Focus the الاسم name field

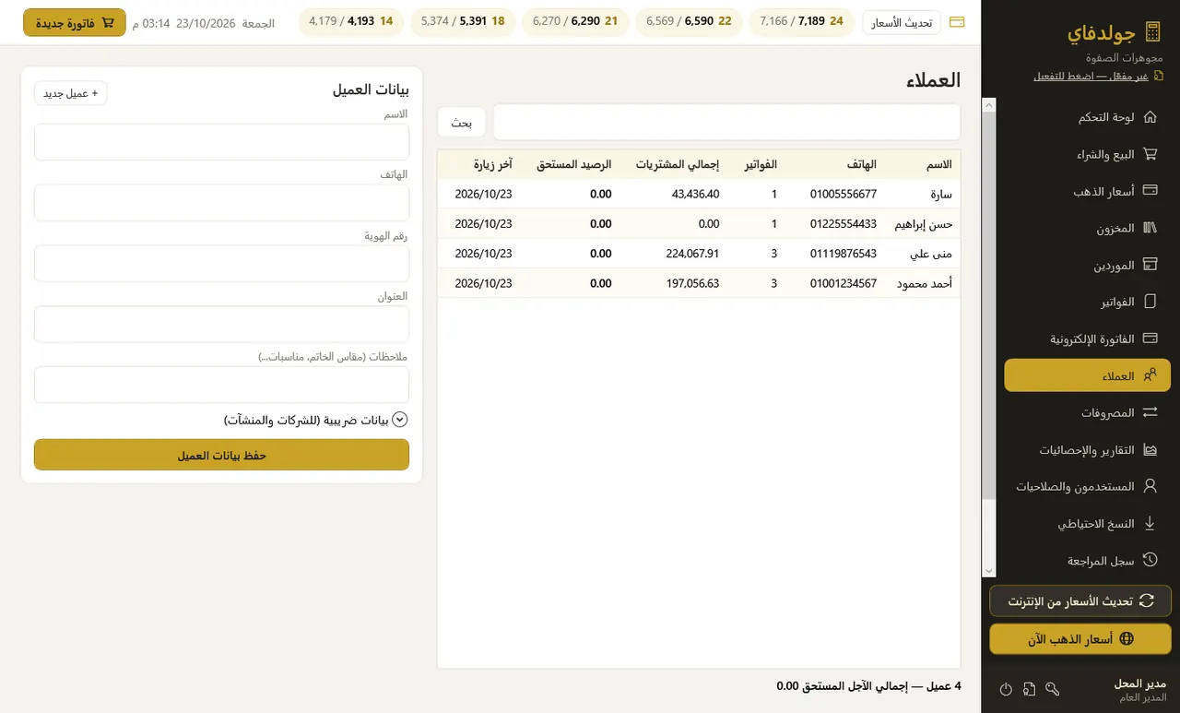(x=221, y=142)
